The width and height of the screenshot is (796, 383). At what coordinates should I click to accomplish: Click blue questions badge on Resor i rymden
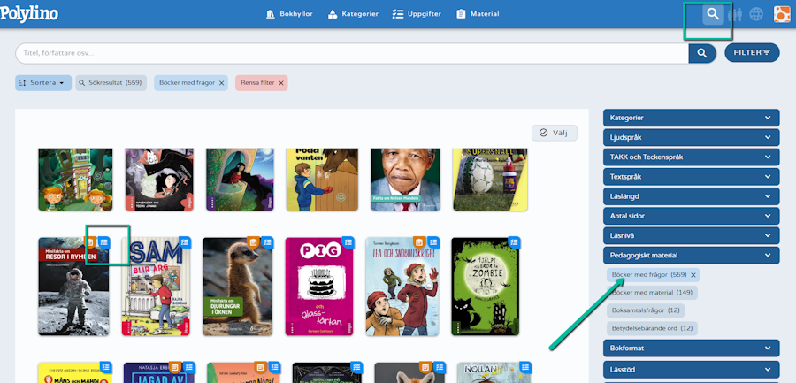pos(104,243)
